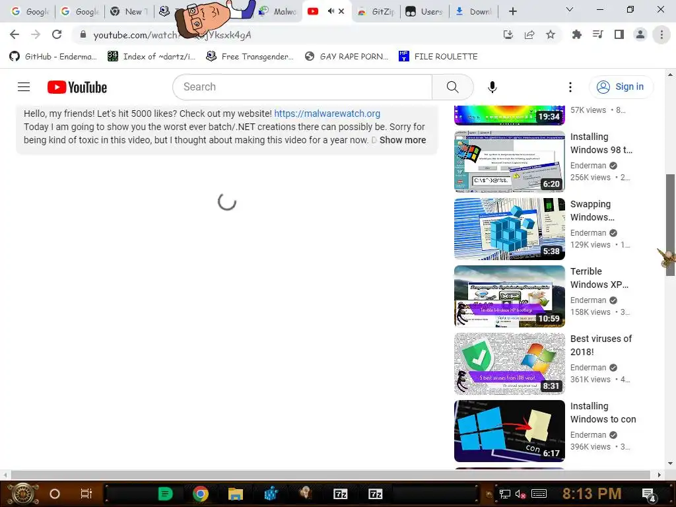Bookmark this page with star icon
676x507 pixels.
click(x=551, y=34)
